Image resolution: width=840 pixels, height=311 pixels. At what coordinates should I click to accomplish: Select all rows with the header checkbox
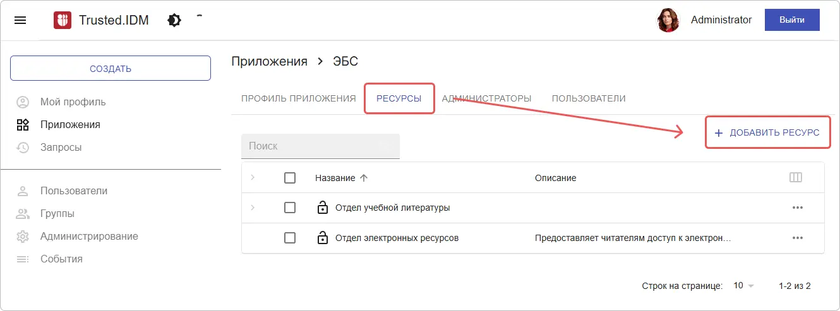[x=290, y=178]
